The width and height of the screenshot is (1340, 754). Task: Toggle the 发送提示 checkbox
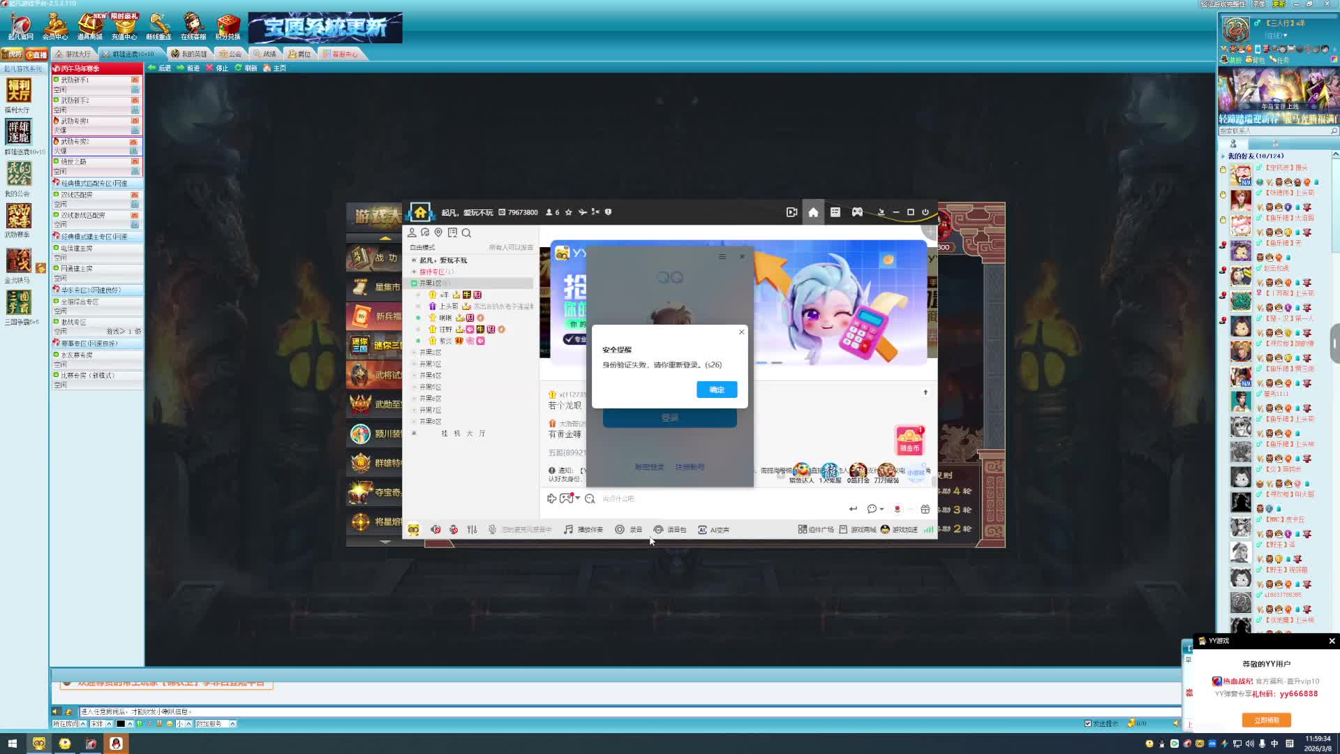1087,723
